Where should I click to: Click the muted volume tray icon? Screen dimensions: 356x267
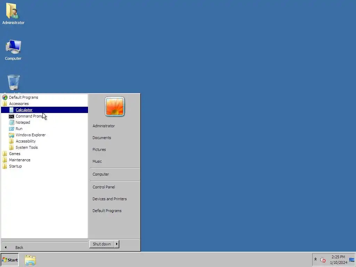pyautogui.click(x=323, y=260)
